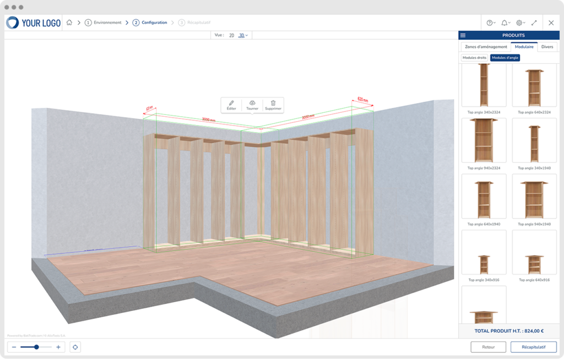This screenshot has width=564, height=359.
Task: Click the recenter view target icon
Action: pyautogui.click(x=75, y=347)
